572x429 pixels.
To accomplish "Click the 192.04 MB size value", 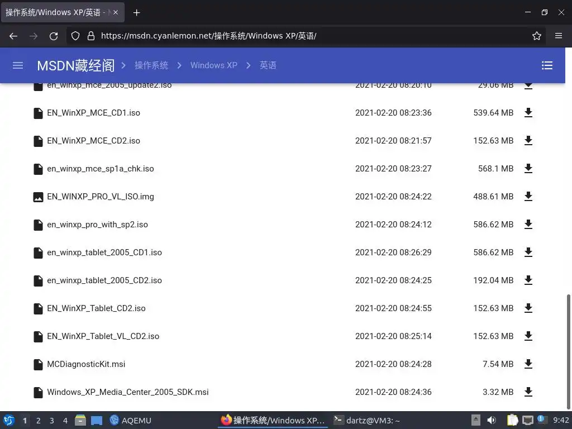I will coord(493,280).
